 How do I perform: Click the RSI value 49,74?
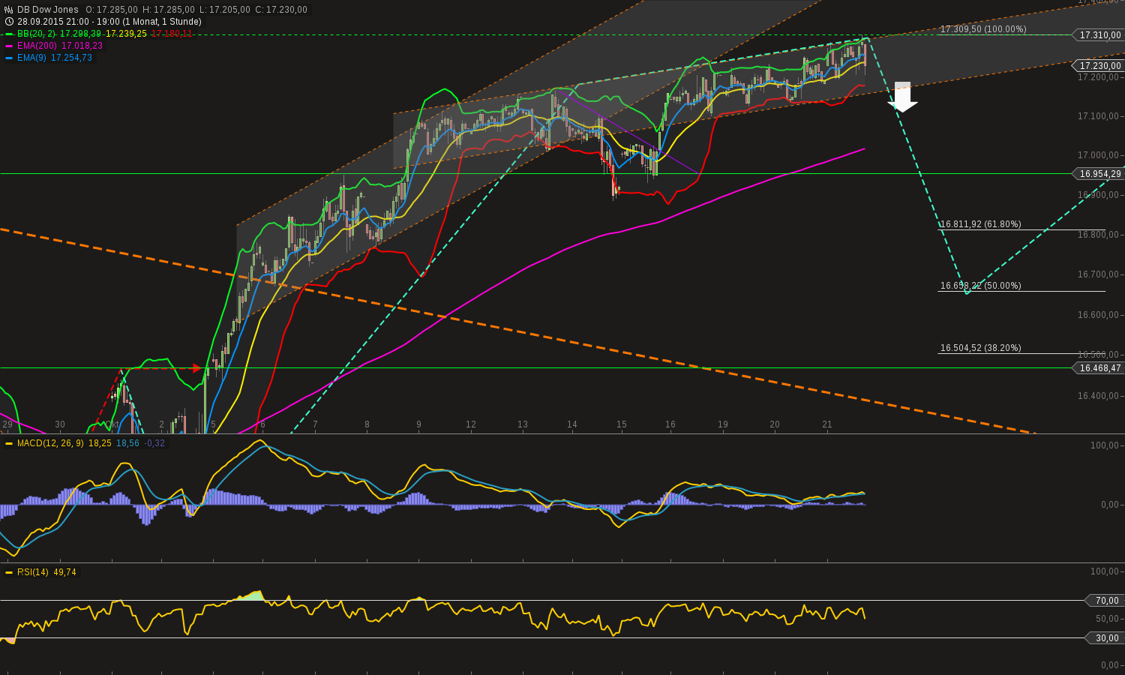pos(64,572)
